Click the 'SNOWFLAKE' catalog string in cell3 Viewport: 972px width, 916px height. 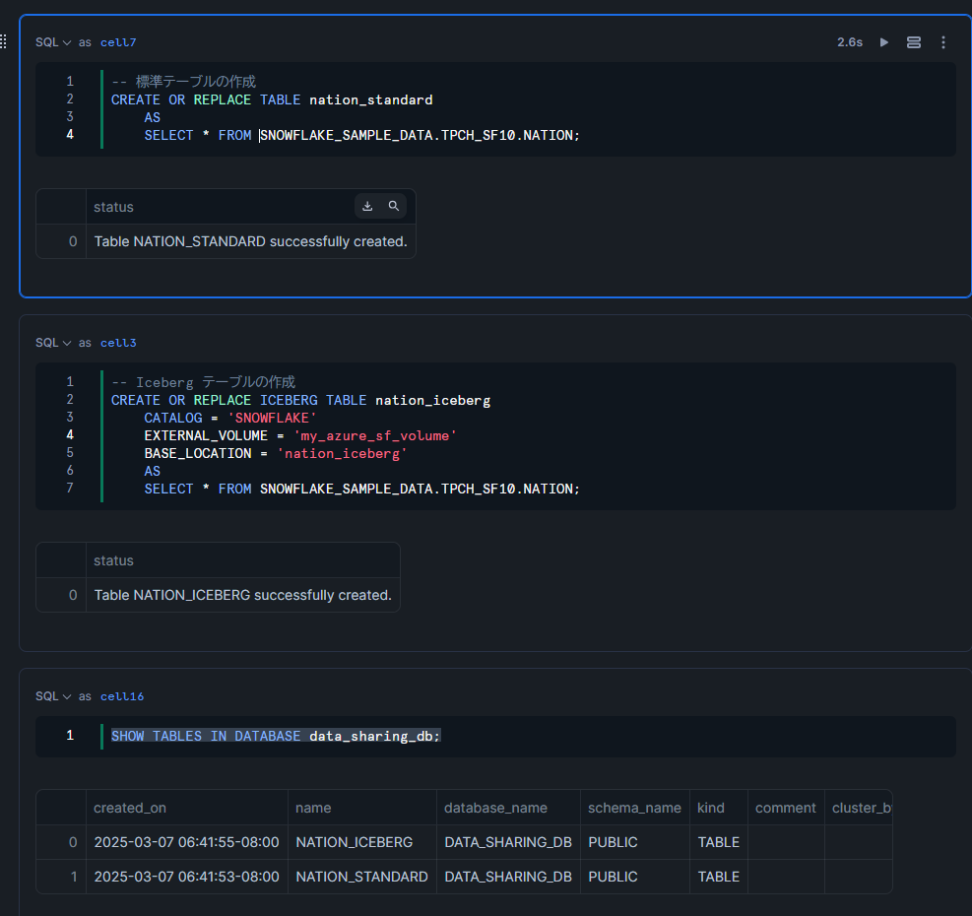[x=272, y=418]
